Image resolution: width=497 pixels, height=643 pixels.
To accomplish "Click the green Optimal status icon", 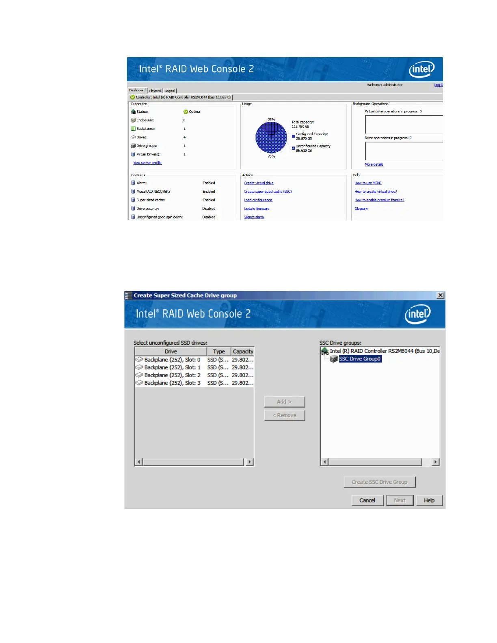I will coord(186,112).
